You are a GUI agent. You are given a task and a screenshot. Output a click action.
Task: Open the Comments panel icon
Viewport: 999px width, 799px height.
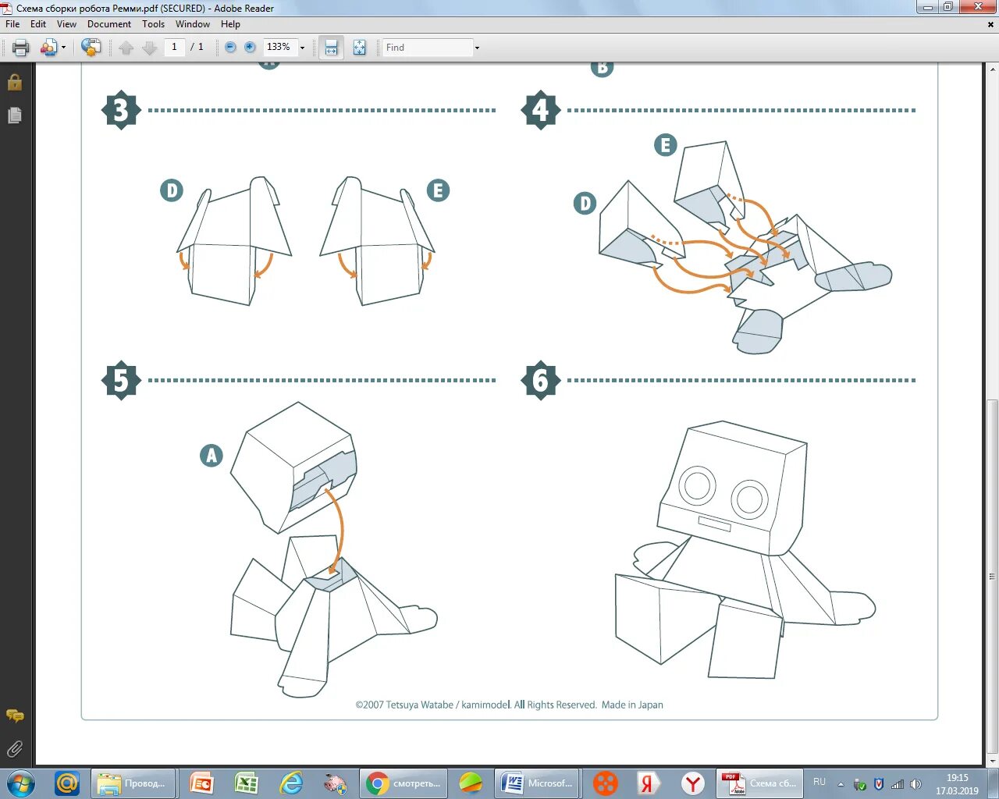[15, 716]
